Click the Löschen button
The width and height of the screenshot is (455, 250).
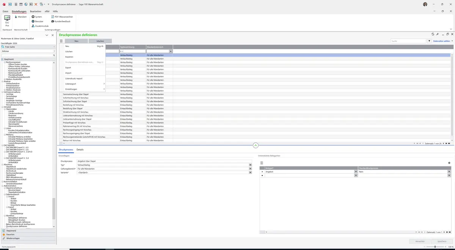pyautogui.click(x=100, y=41)
